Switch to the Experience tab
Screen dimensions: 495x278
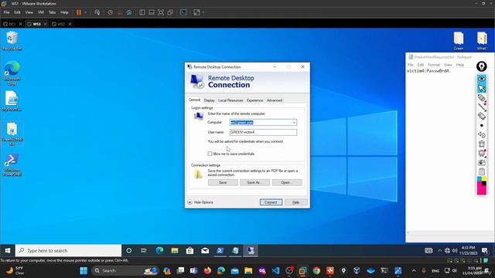click(254, 100)
